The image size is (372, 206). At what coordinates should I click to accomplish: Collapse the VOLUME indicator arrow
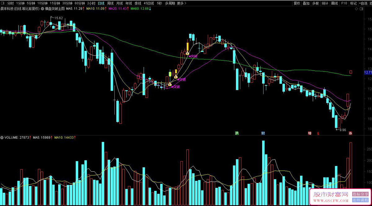pos(2,137)
